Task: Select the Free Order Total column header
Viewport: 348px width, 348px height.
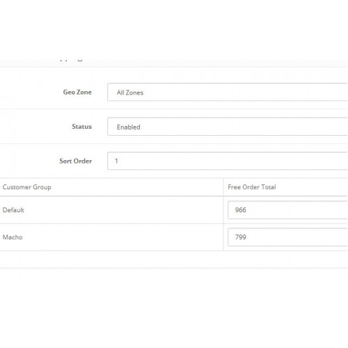Action: click(x=252, y=187)
